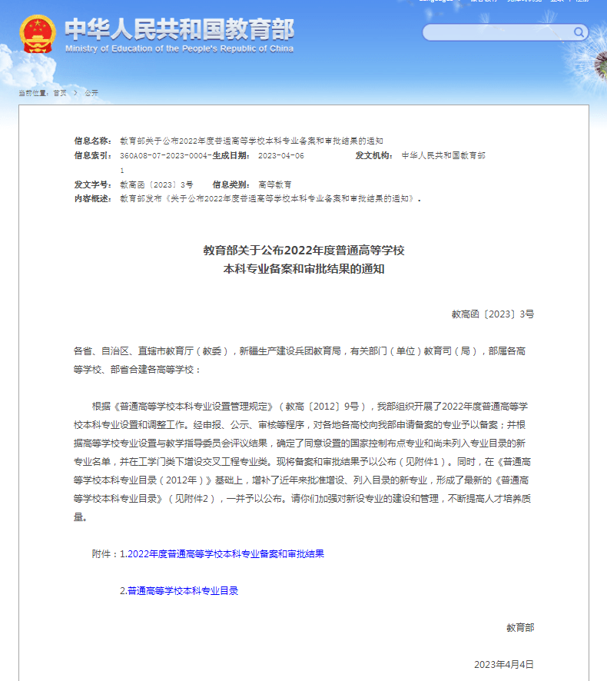Viewport: 607px width, 681px height.
Task: Click the heading line 教育部关于公布2022年度普通高等学校
Action: click(303, 250)
